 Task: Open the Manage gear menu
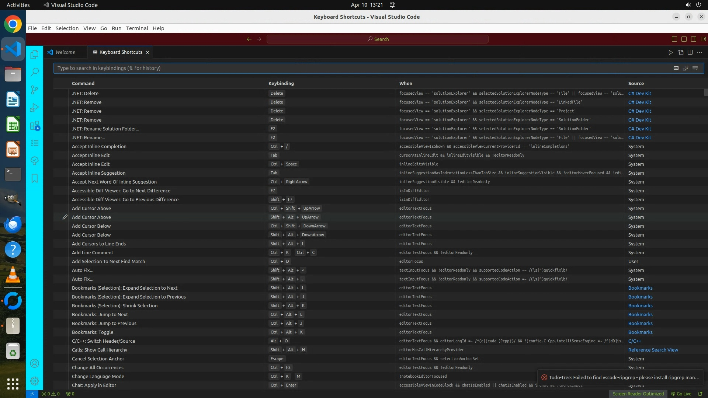tap(34, 381)
